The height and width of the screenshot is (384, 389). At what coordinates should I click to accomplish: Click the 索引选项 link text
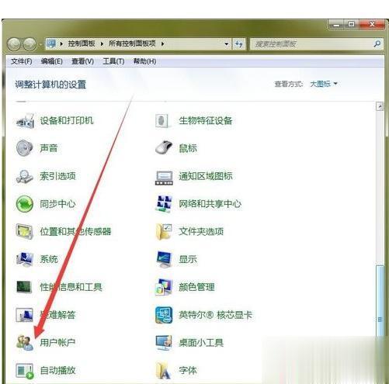point(57,176)
